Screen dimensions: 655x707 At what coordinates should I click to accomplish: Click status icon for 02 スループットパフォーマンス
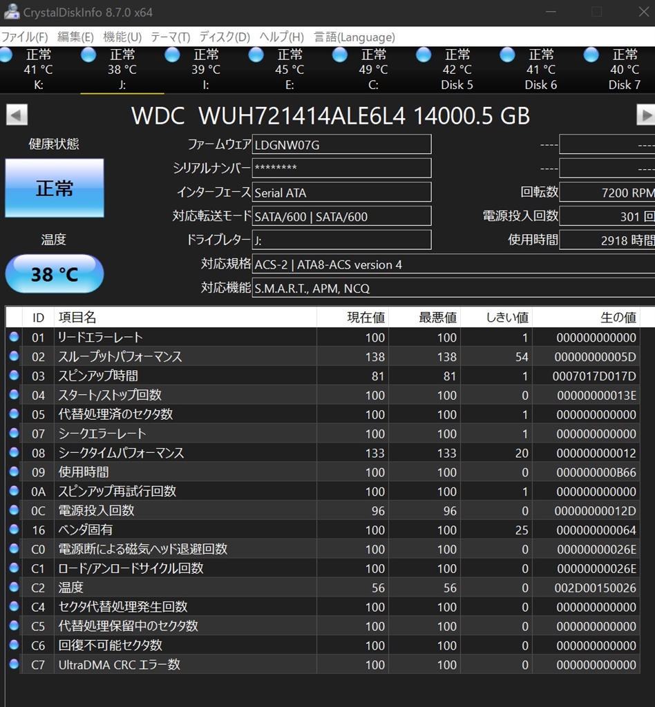14,356
